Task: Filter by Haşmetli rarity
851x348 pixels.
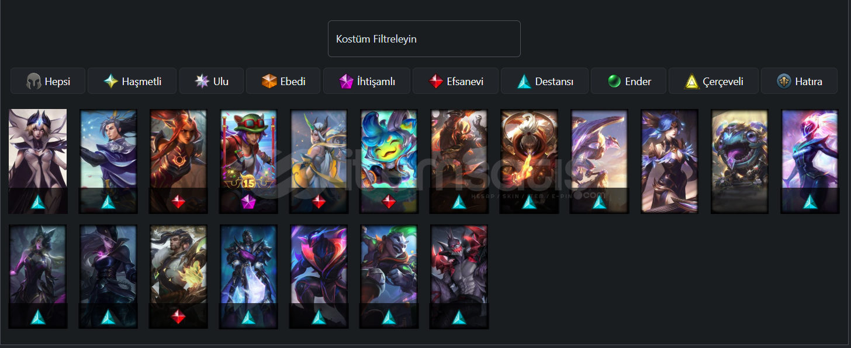Action: pos(132,81)
